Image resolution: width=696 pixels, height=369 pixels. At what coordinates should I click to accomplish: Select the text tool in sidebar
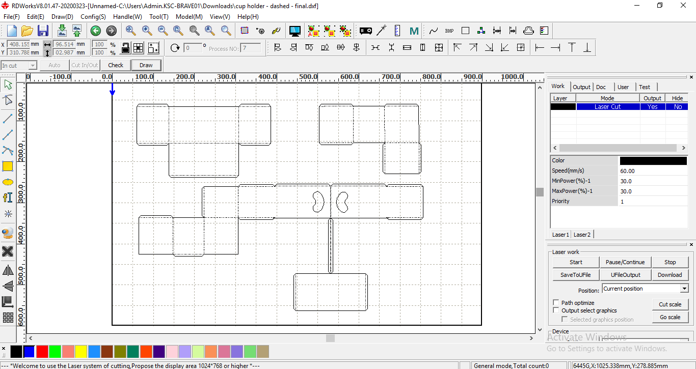tap(8, 197)
